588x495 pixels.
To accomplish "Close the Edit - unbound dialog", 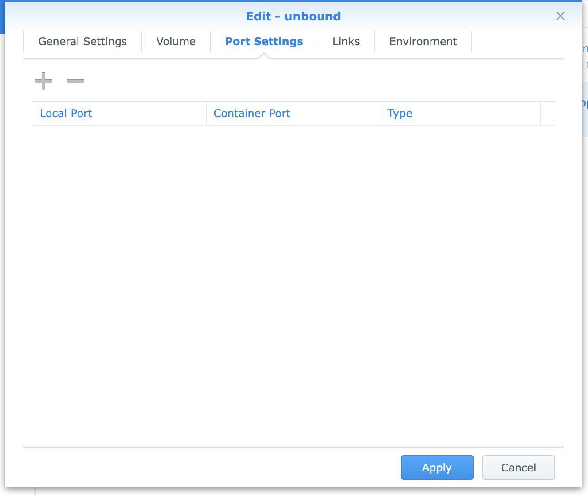I will (x=560, y=16).
